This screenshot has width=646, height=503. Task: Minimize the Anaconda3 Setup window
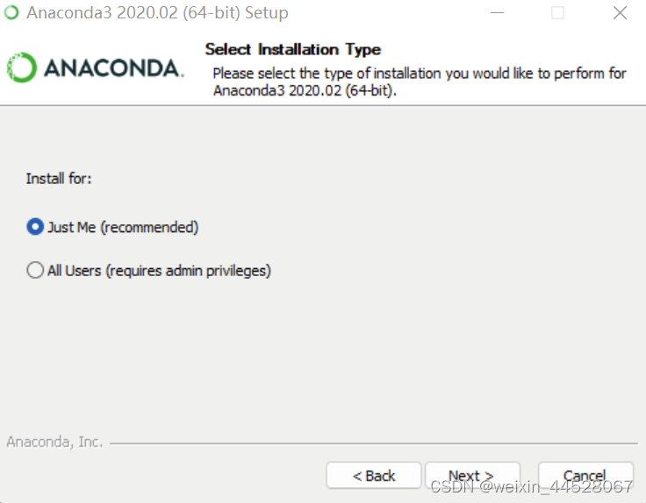[497, 13]
